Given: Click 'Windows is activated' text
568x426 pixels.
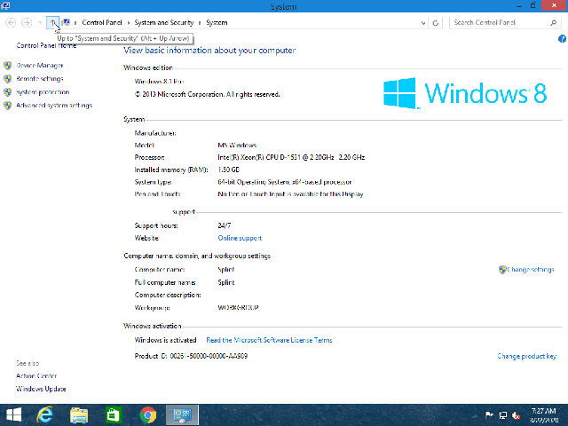Looking at the screenshot, I should coord(165,340).
